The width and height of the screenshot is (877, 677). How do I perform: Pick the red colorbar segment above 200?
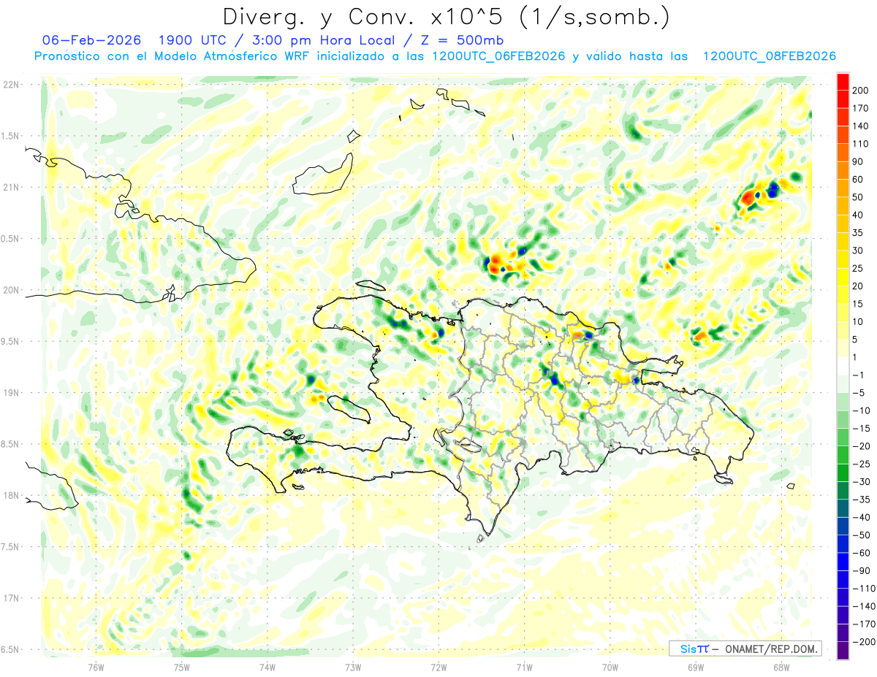843,82
